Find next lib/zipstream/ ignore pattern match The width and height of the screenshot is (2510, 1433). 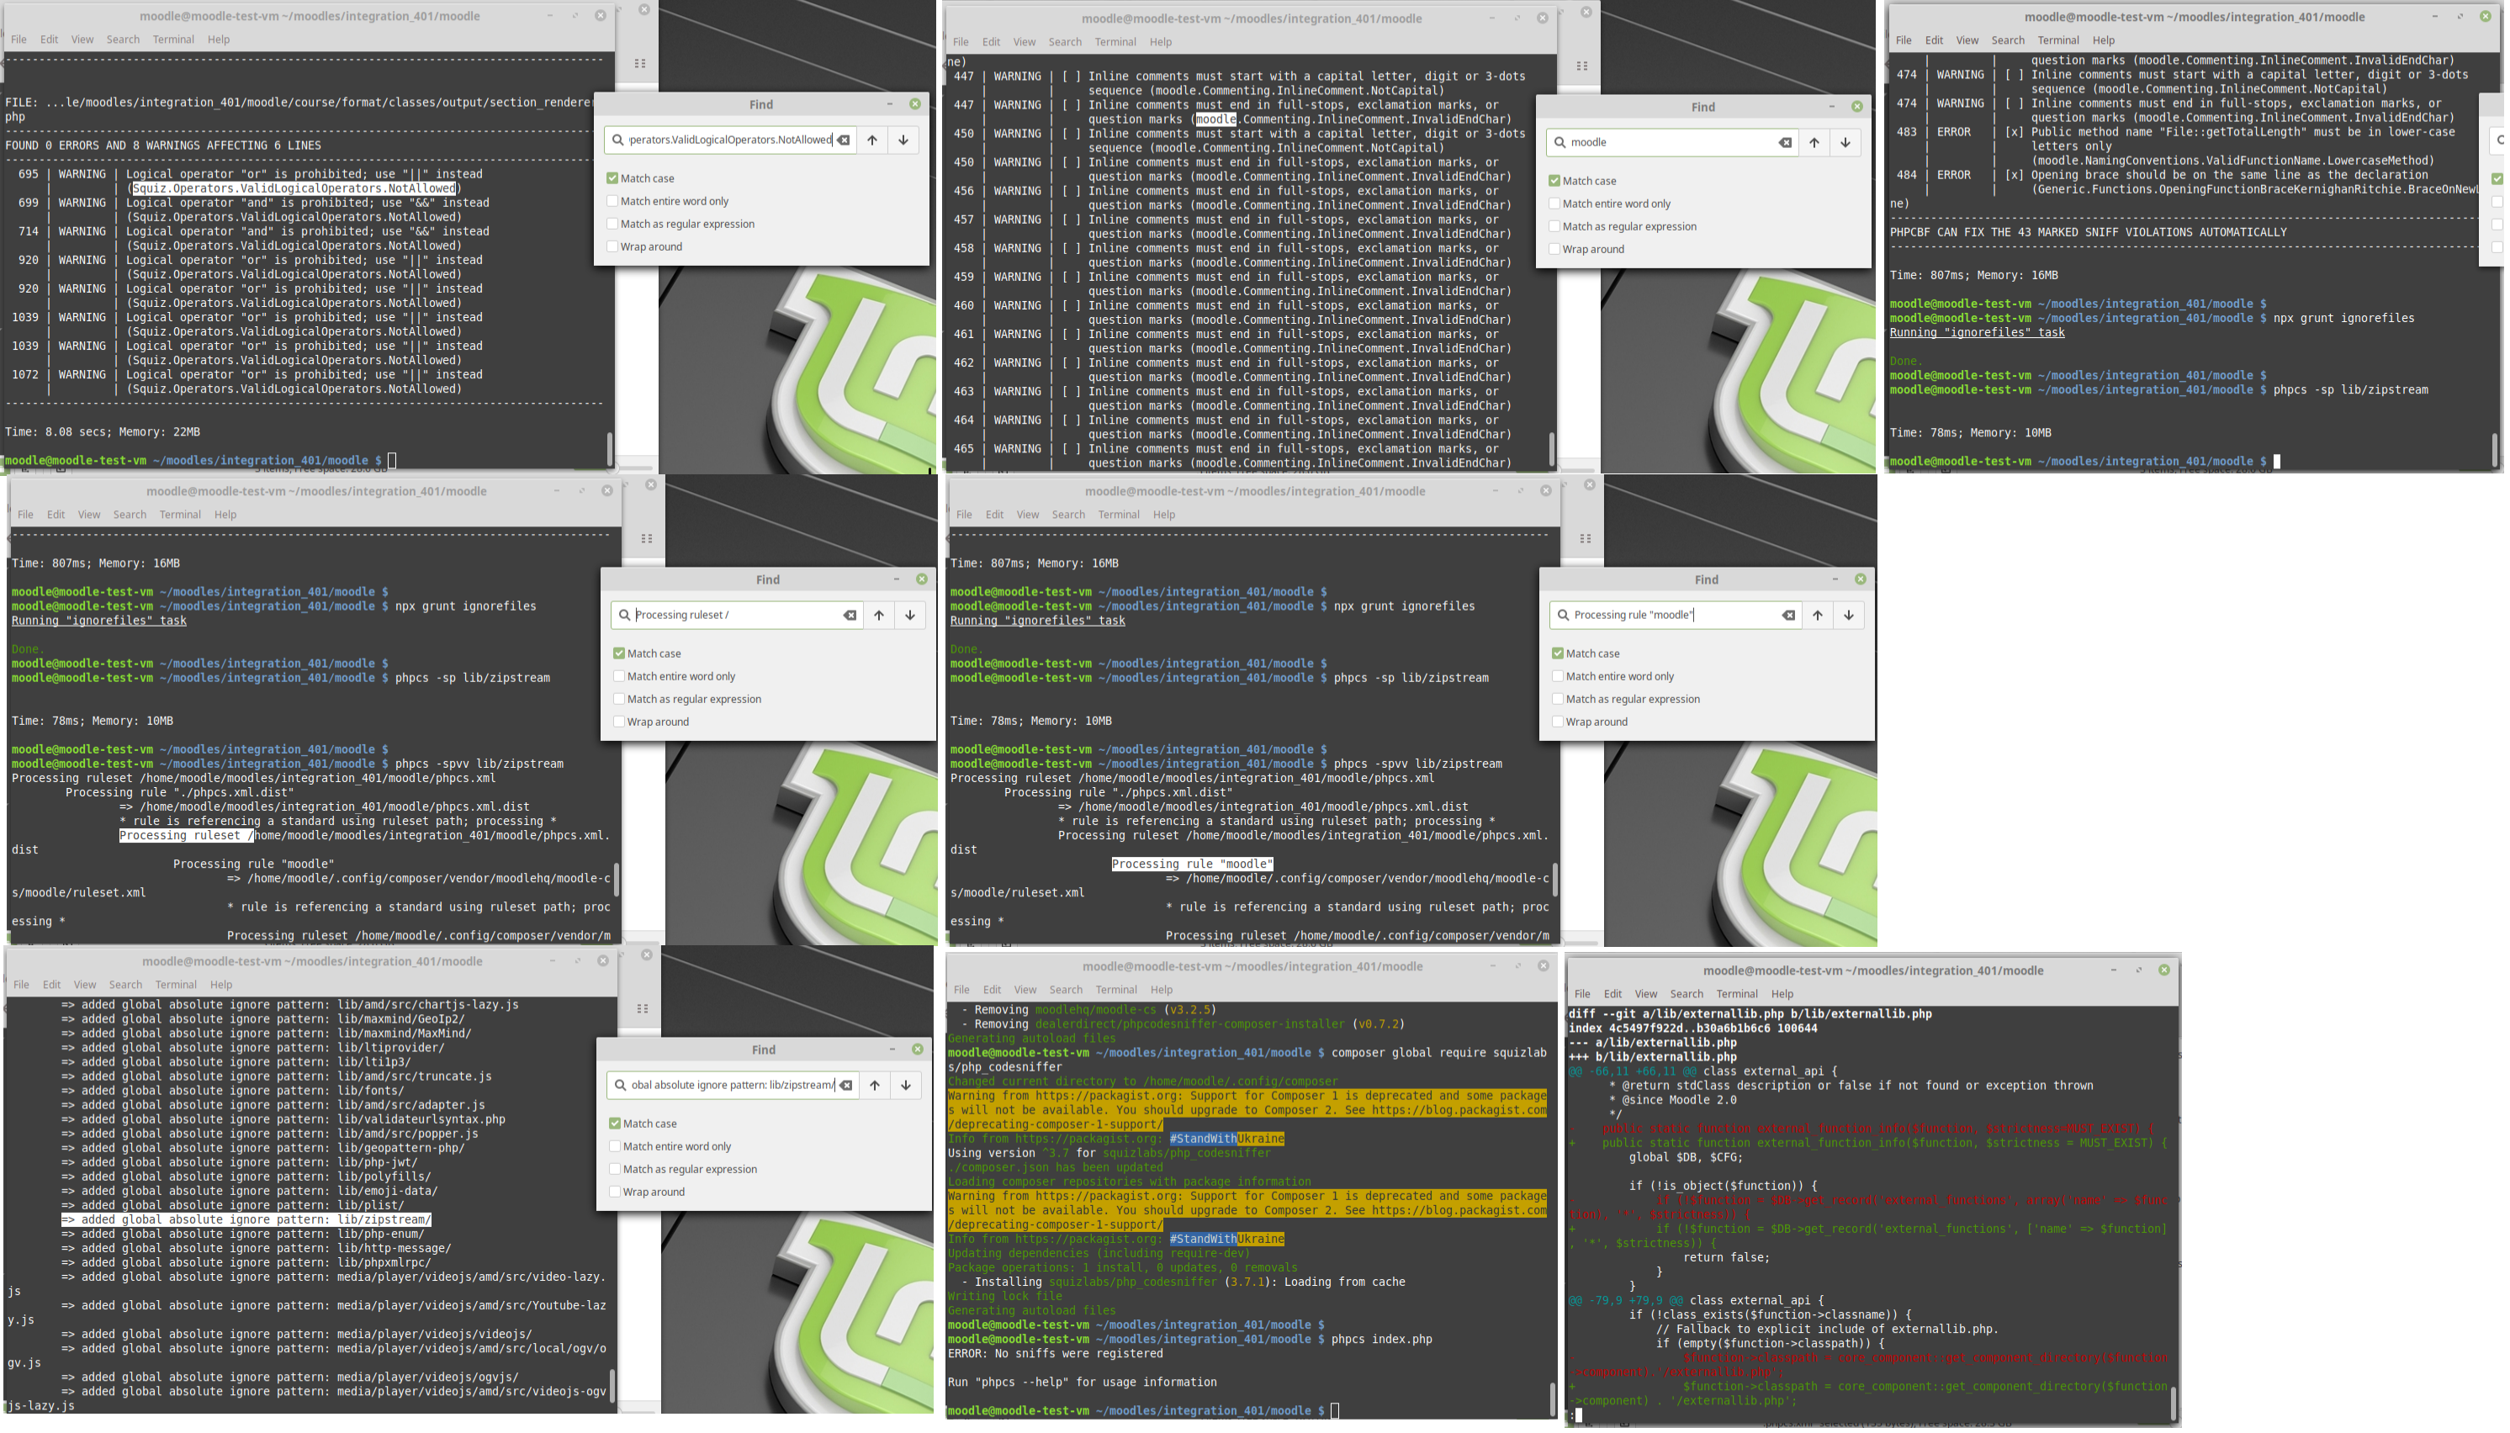coord(907,1086)
